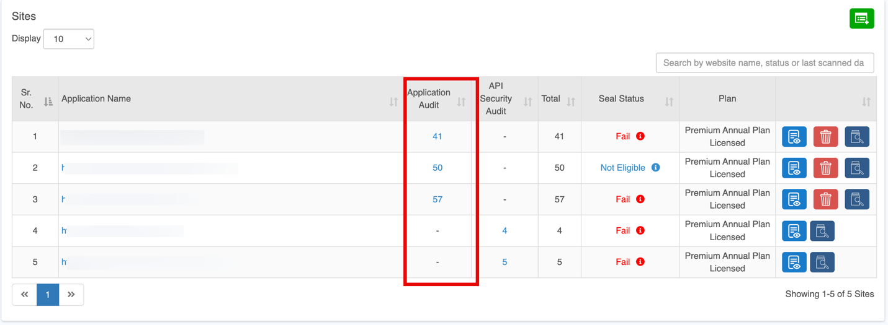Sort by API Security Audit column

point(527,102)
